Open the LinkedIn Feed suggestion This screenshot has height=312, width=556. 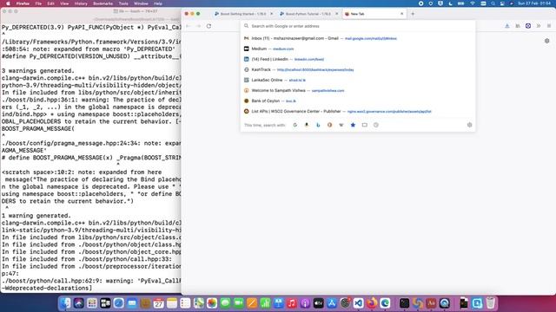[358, 59]
